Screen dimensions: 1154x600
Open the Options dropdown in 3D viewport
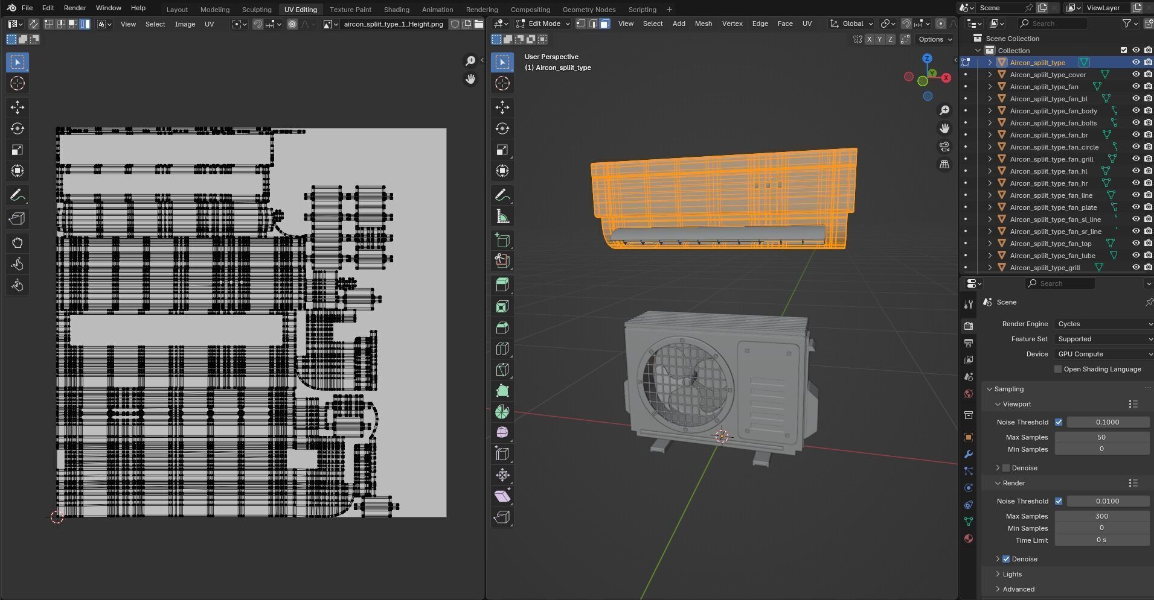pos(935,39)
